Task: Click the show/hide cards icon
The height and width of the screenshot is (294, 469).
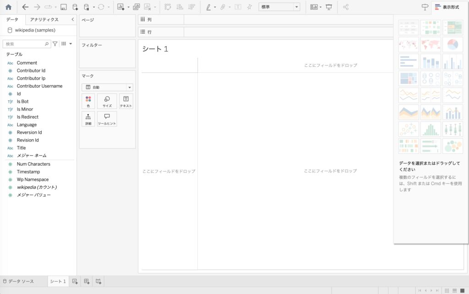Action: pos(313,7)
